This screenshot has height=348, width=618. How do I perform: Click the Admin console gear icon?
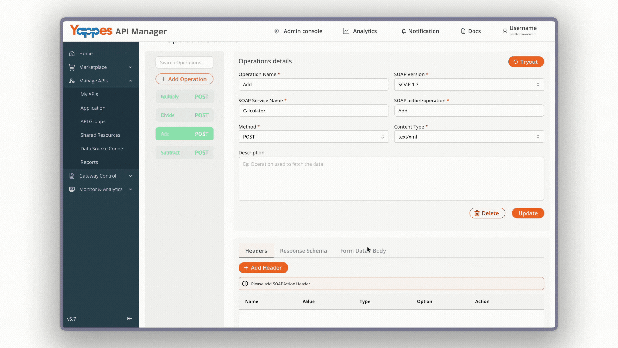(276, 31)
